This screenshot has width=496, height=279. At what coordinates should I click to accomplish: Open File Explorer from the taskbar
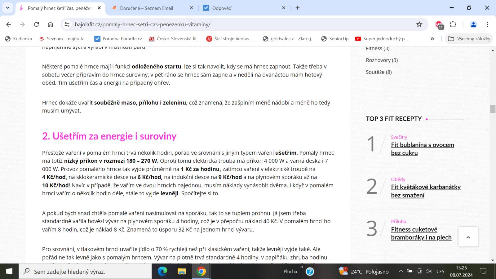pyautogui.click(x=182, y=272)
